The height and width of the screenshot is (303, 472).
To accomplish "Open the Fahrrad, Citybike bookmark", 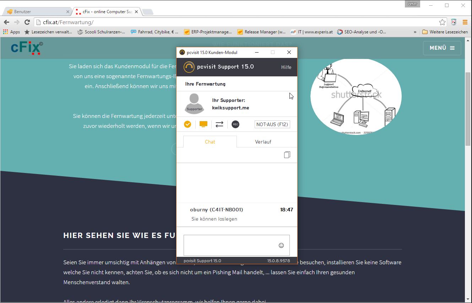I will (x=154, y=32).
